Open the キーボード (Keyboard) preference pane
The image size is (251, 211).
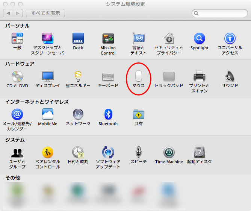click(108, 77)
